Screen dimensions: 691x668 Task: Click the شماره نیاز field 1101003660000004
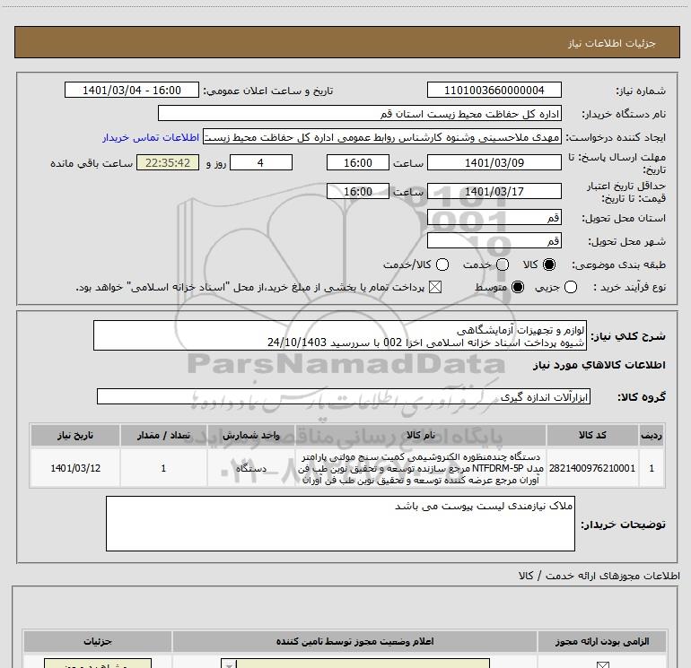(494, 90)
